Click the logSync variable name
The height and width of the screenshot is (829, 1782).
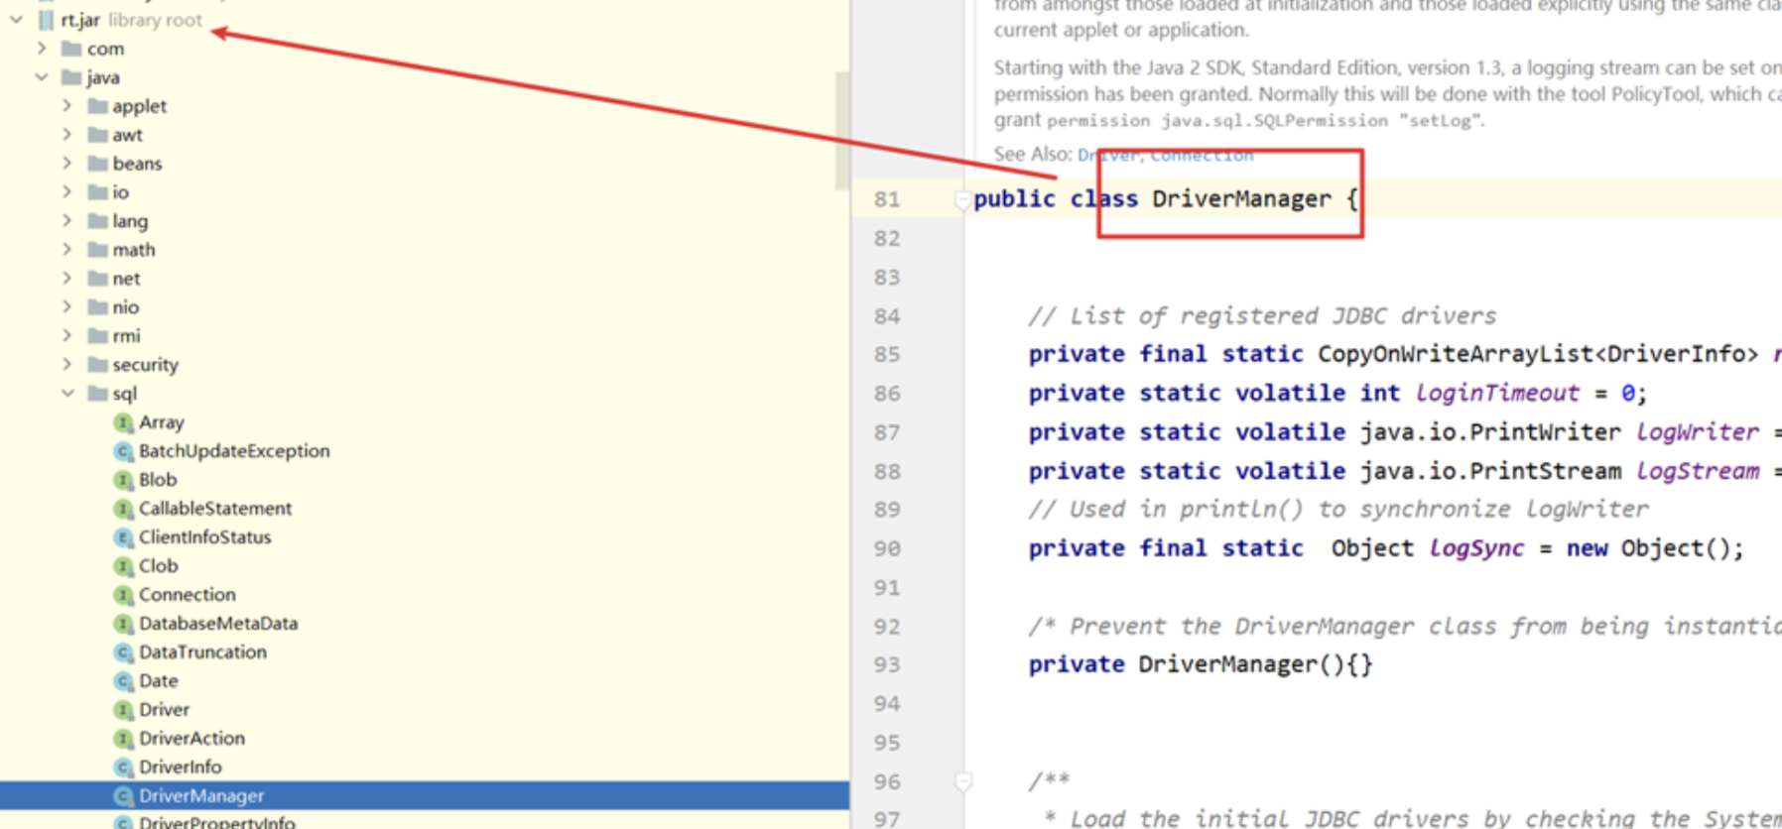1476,548
